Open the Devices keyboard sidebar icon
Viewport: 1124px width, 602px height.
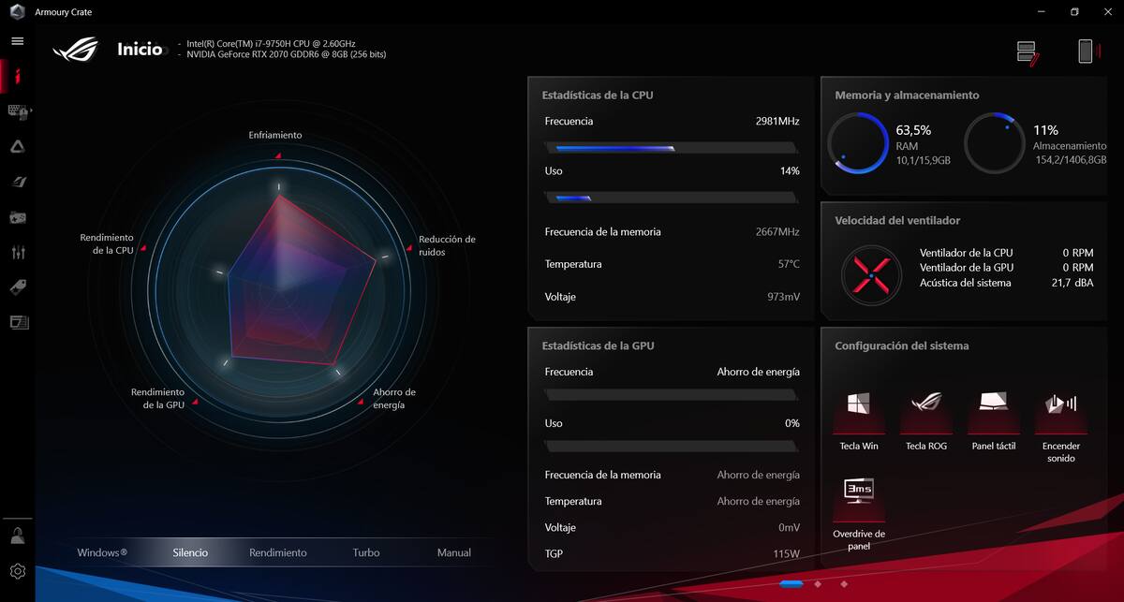click(x=17, y=111)
